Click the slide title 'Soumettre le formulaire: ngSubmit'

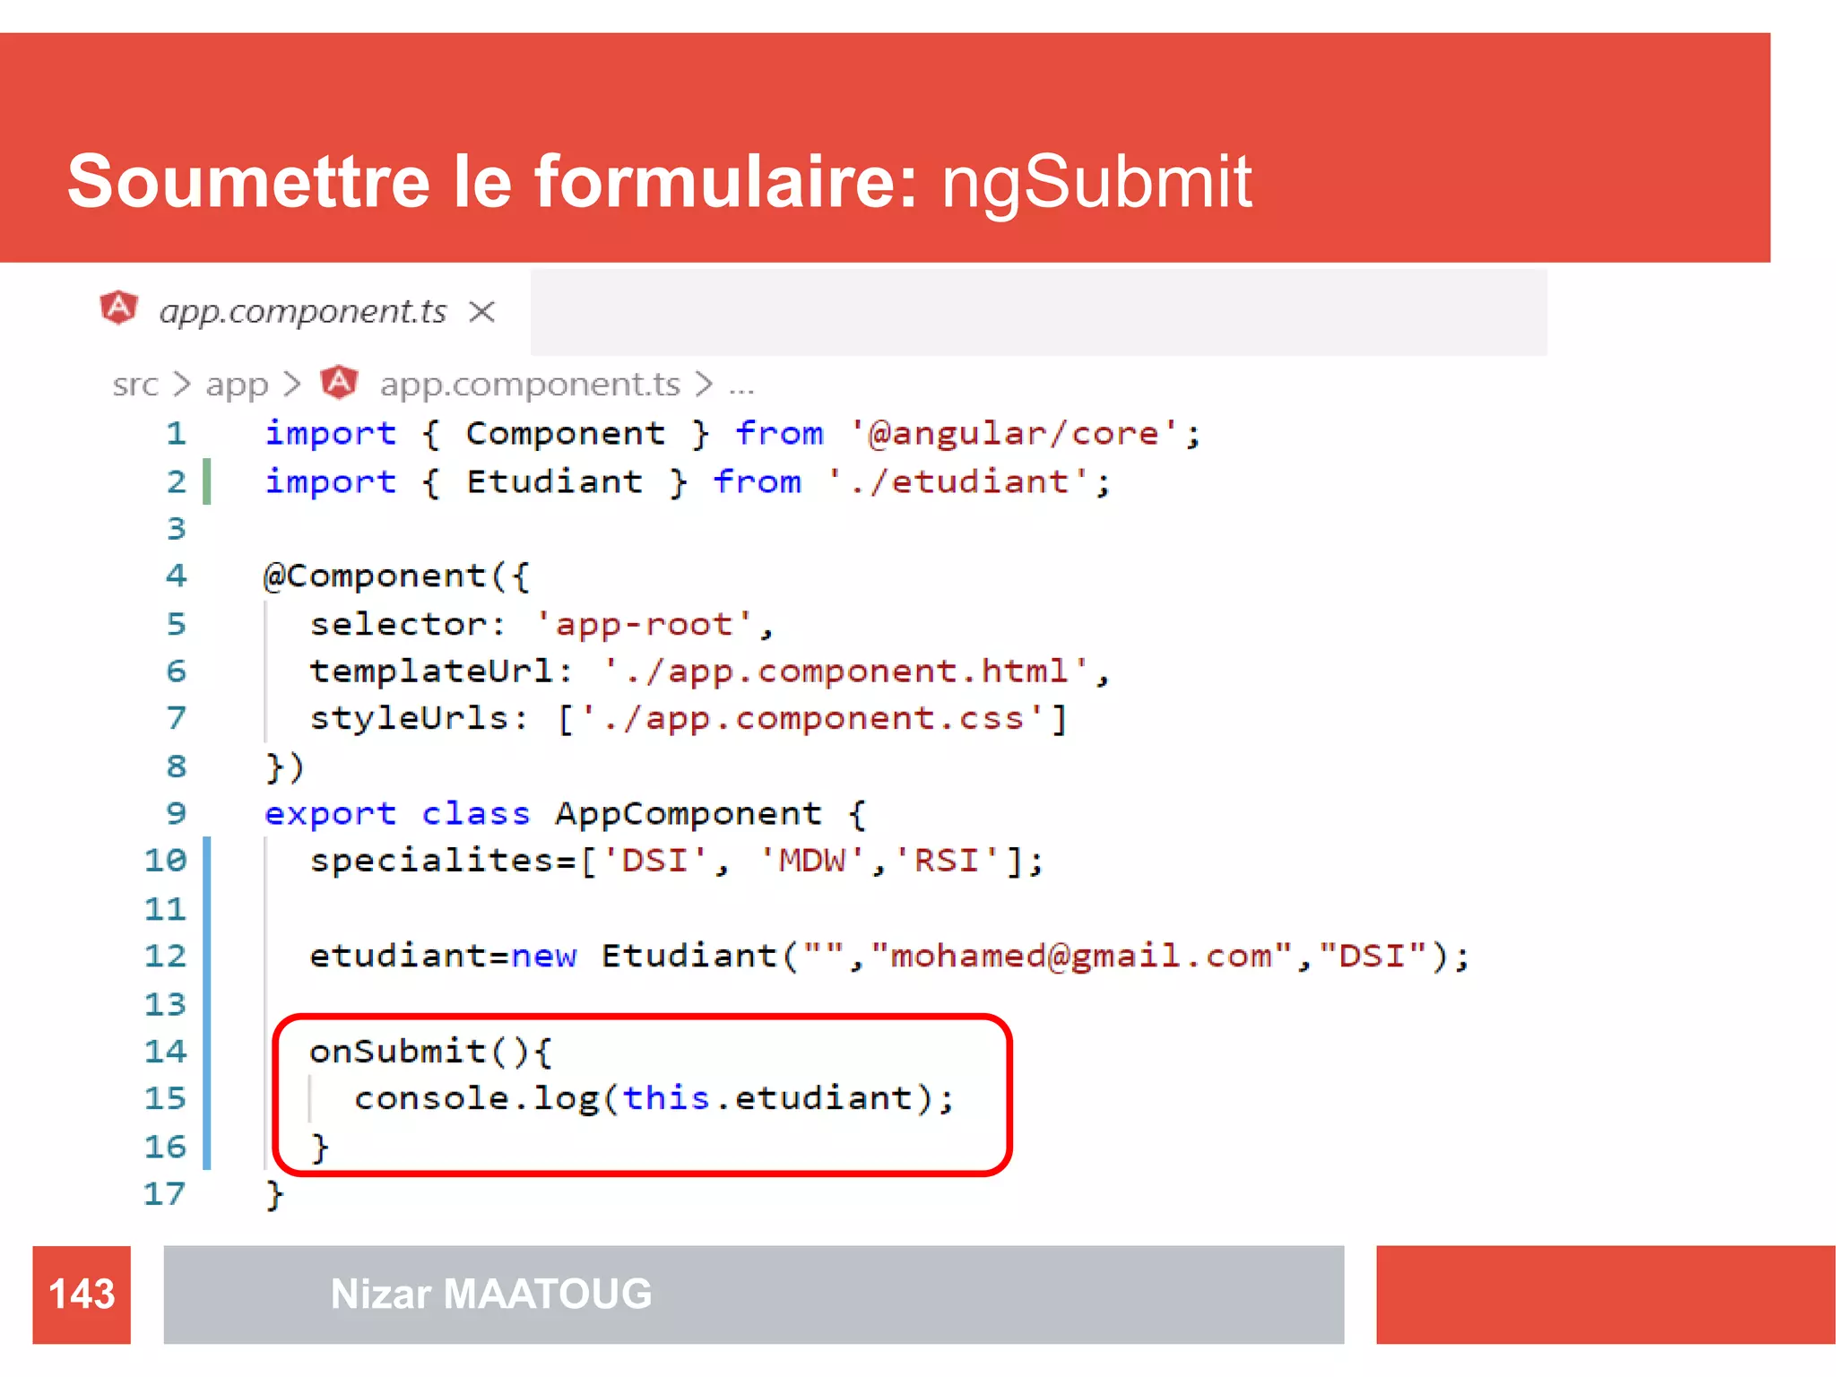659,181
